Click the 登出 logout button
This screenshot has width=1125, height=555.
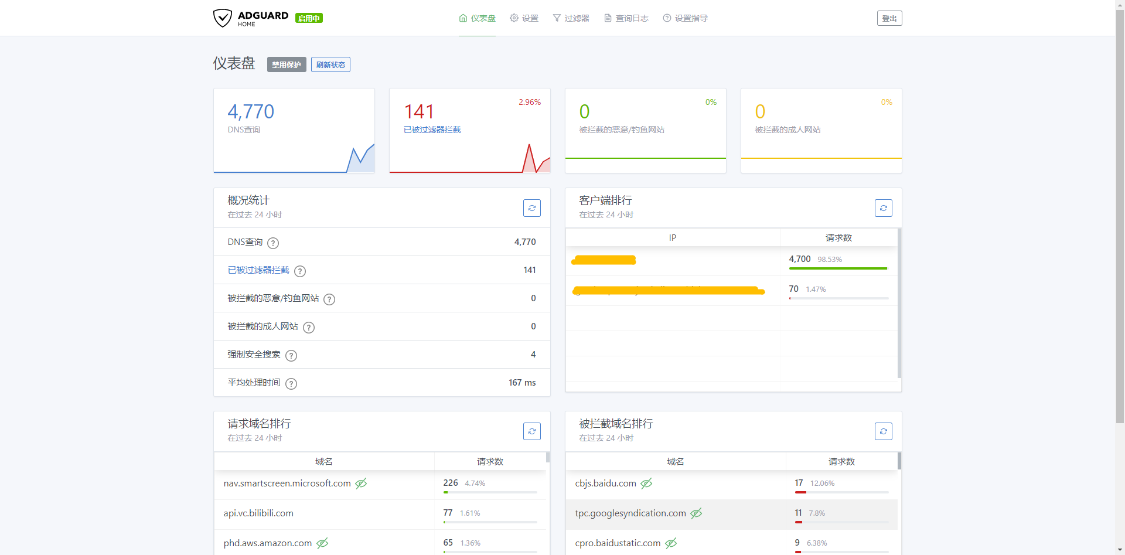pyautogui.click(x=889, y=18)
